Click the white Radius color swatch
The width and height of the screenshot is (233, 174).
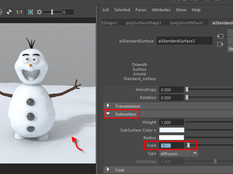(171, 138)
